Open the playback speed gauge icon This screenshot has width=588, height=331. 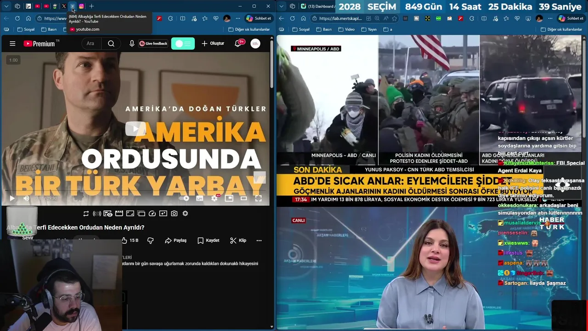pos(152,213)
